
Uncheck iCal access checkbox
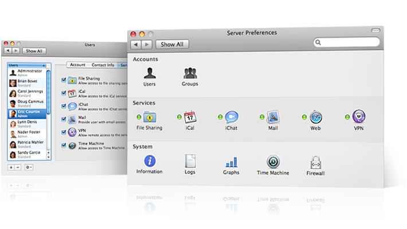pyautogui.click(x=64, y=93)
